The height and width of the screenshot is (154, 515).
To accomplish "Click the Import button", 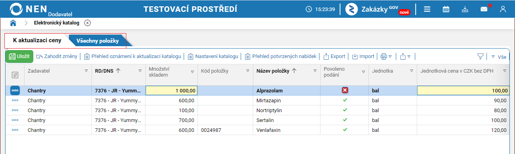I will pos(363,56).
